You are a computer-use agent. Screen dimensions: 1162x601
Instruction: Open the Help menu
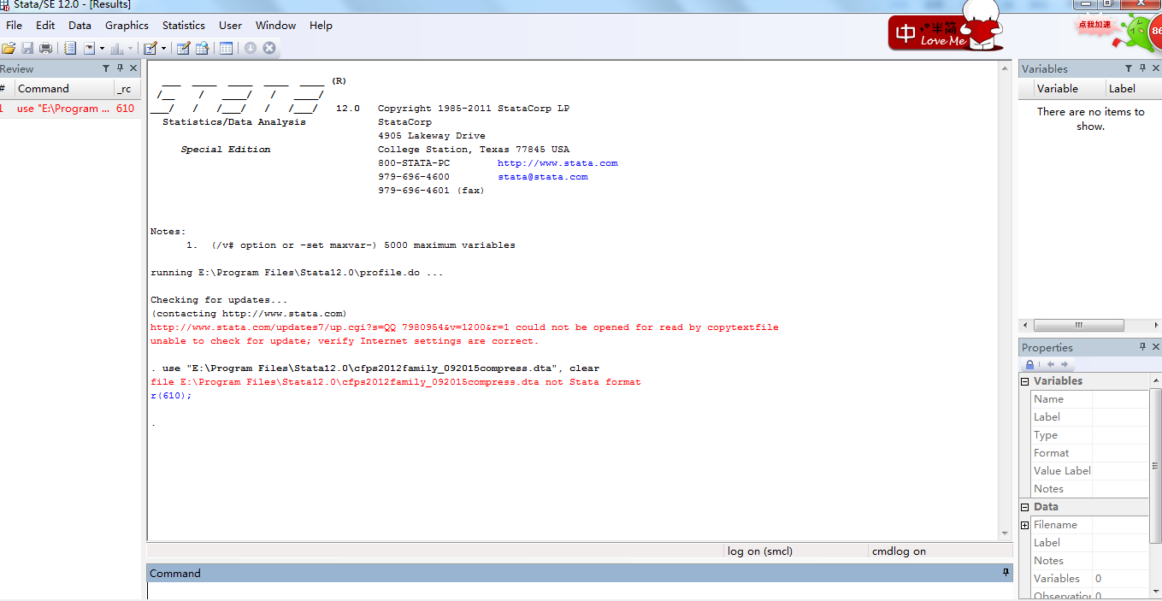pos(321,26)
